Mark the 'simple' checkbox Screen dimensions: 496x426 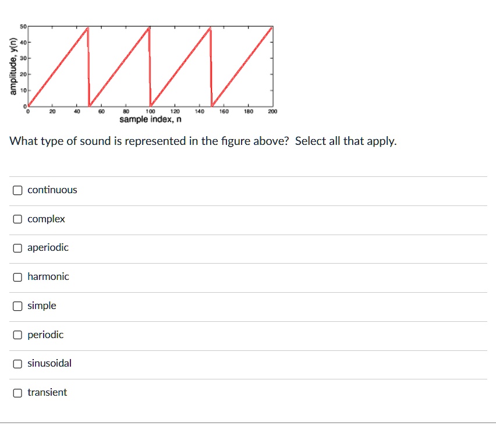click(17, 306)
